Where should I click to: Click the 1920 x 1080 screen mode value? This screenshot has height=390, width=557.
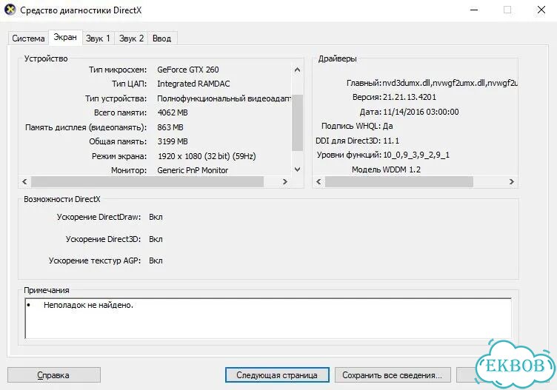tap(207, 156)
